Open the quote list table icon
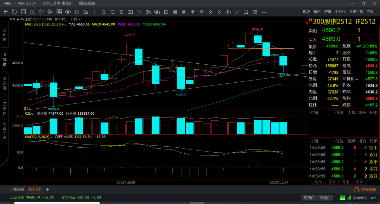This screenshot has width=380, height=204. pos(24,12)
